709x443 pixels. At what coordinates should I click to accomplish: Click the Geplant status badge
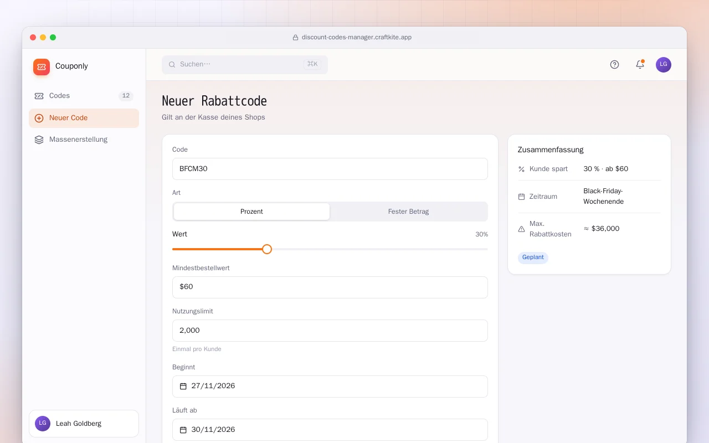pos(533,257)
